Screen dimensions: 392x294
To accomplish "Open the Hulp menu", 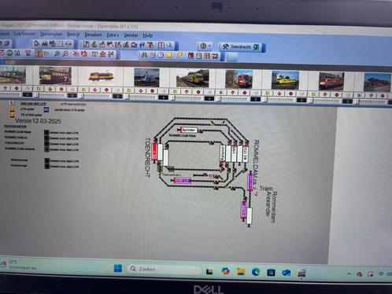I will (147, 35).
